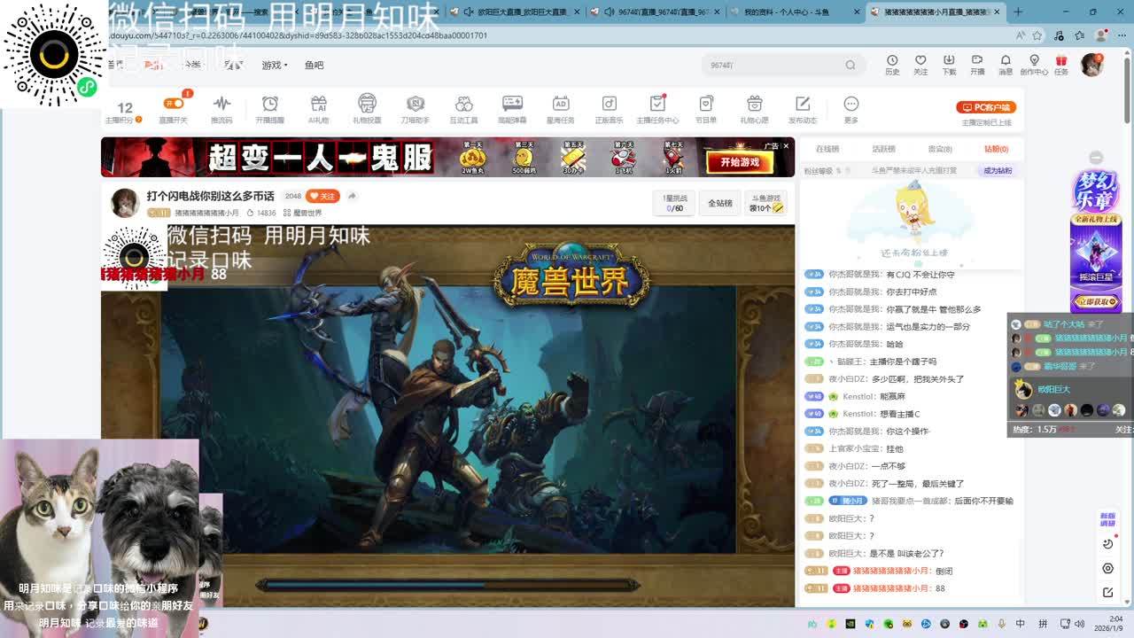Click the PC客户端 button
The width and height of the screenshot is (1134, 638).
pos(986,107)
